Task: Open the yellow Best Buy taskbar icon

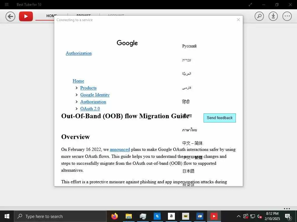Action: click(x=185, y=216)
